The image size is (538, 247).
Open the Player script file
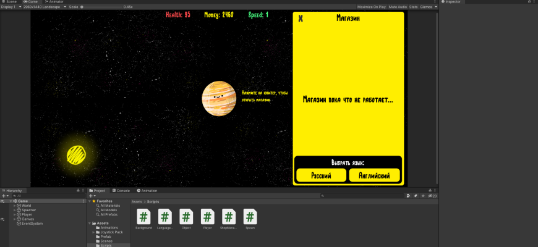207,217
